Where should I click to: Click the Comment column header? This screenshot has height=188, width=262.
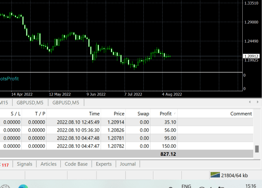pos(241,114)
